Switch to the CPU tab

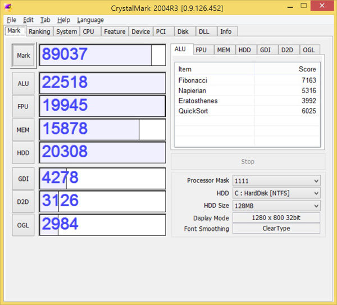88,31
